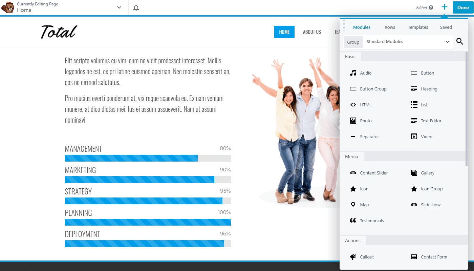Open the Templates tab
This screenshot has width=474, height=271.
pyautogui.click(x=418, y=27)
